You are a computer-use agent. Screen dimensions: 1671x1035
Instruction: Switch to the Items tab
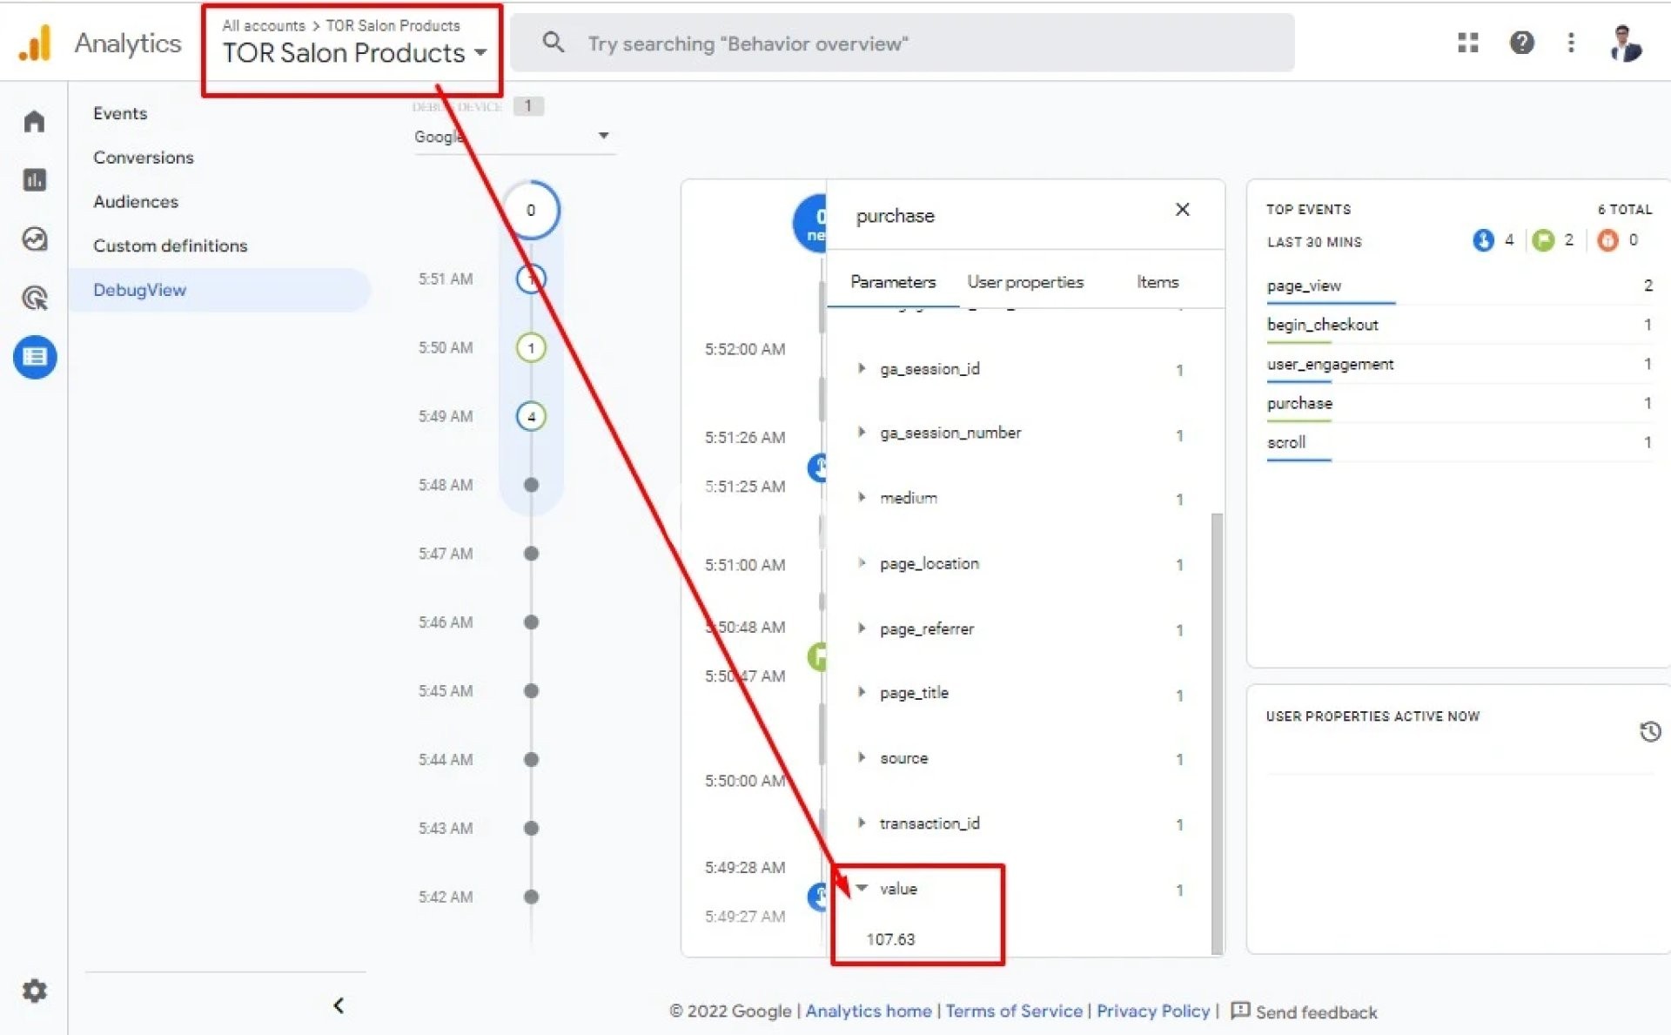point(1157,282)
